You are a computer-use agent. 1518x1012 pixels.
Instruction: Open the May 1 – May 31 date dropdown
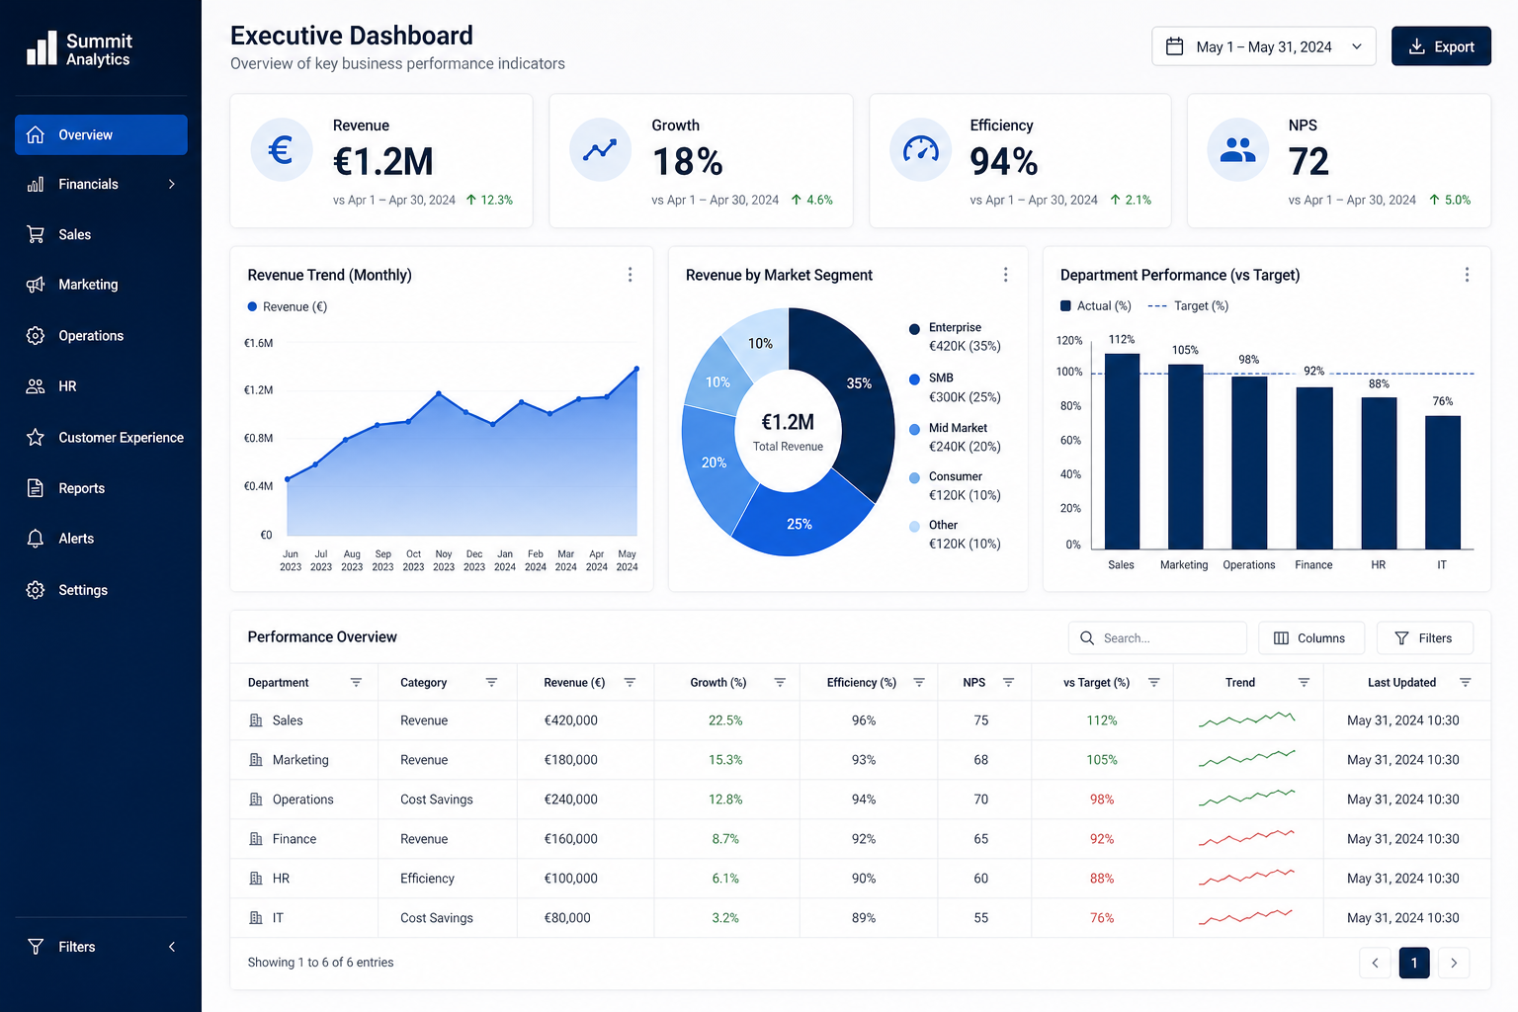coord(1264,46)
